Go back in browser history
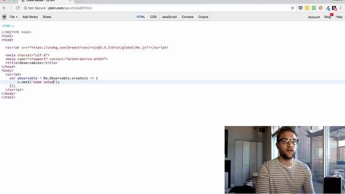The height and width of the screenshot is (194, 345). 4,8
